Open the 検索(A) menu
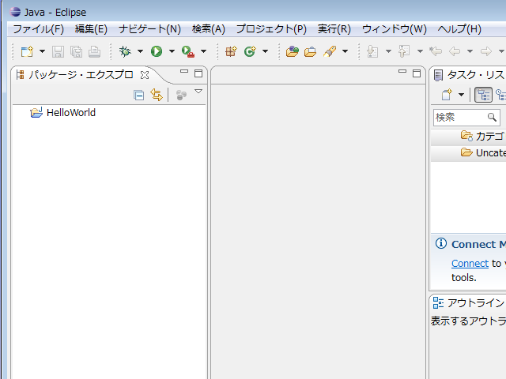 point(209,29)
